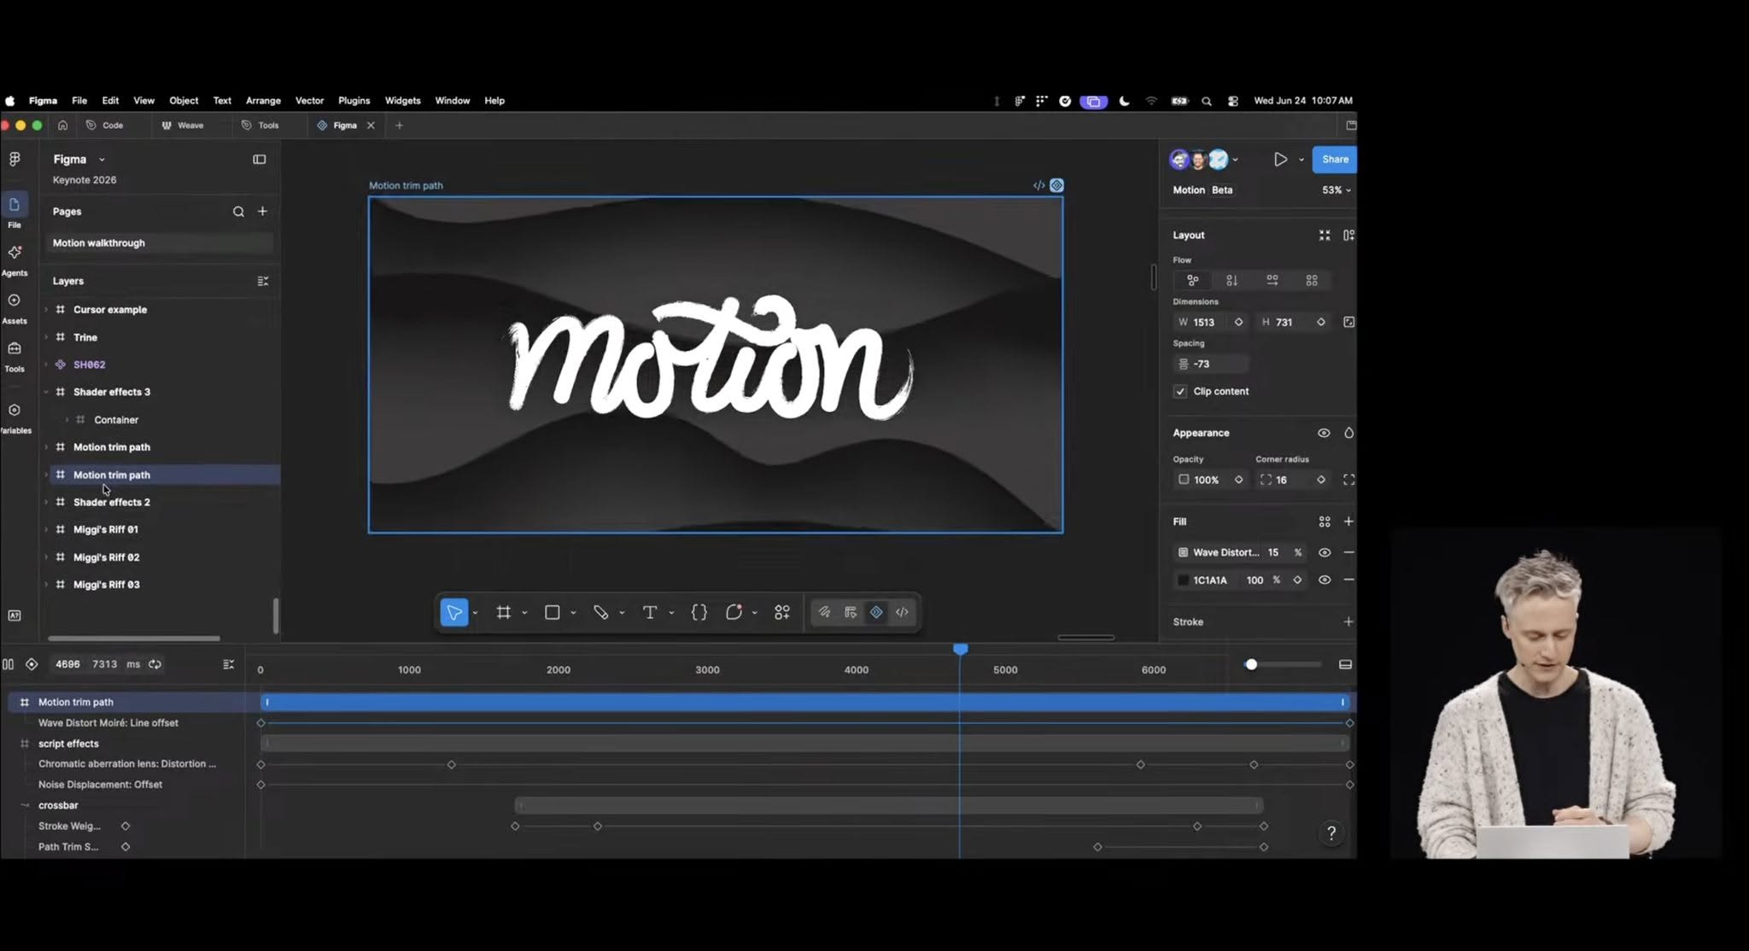The image size is (1749, 951).
Task: Expand the Container layer
Action: [x=67, y=420]
